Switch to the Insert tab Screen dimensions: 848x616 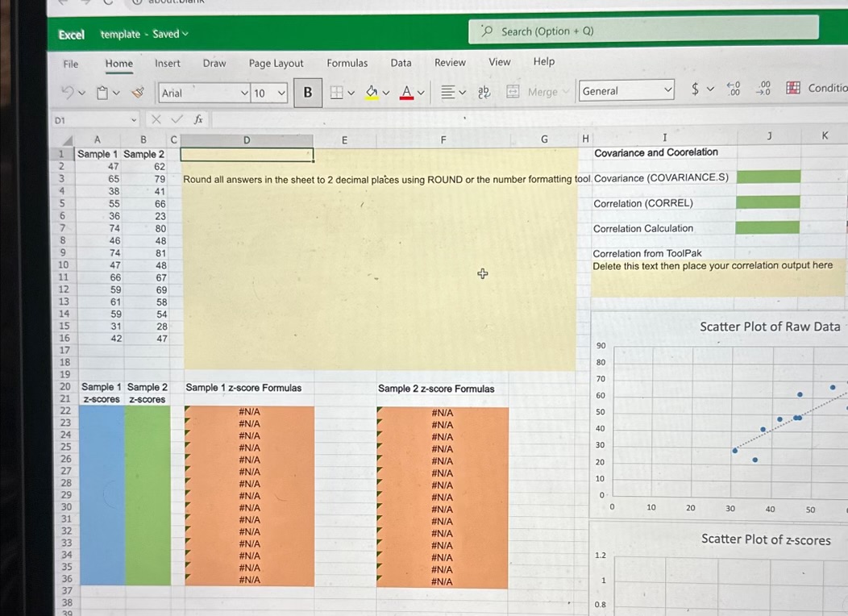[x=168, y=63]
